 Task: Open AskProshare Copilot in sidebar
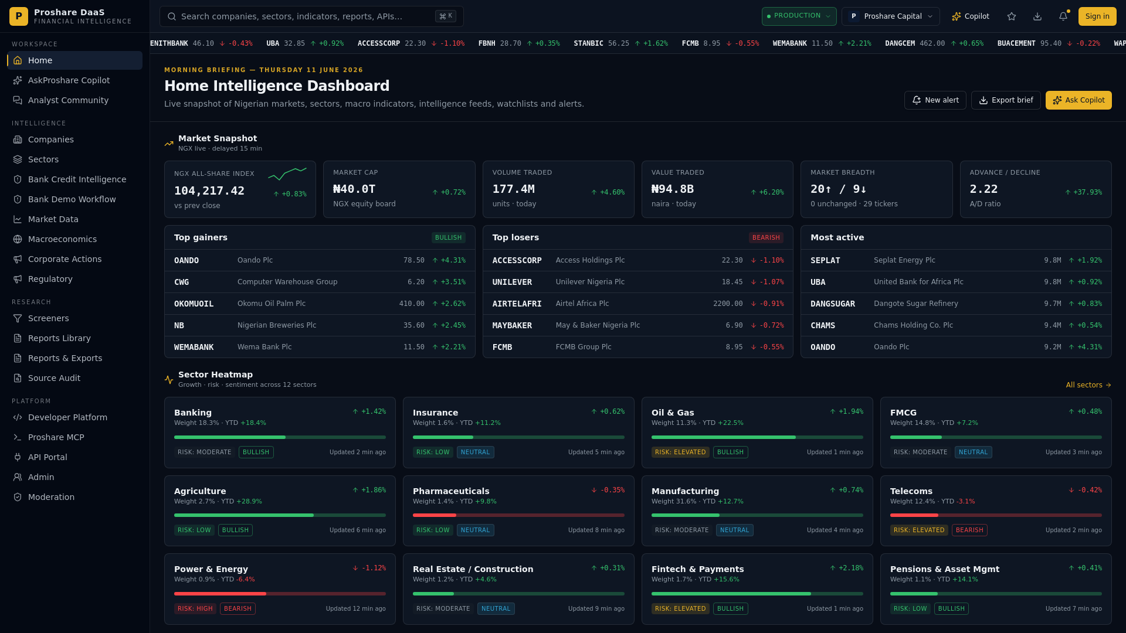75,80
